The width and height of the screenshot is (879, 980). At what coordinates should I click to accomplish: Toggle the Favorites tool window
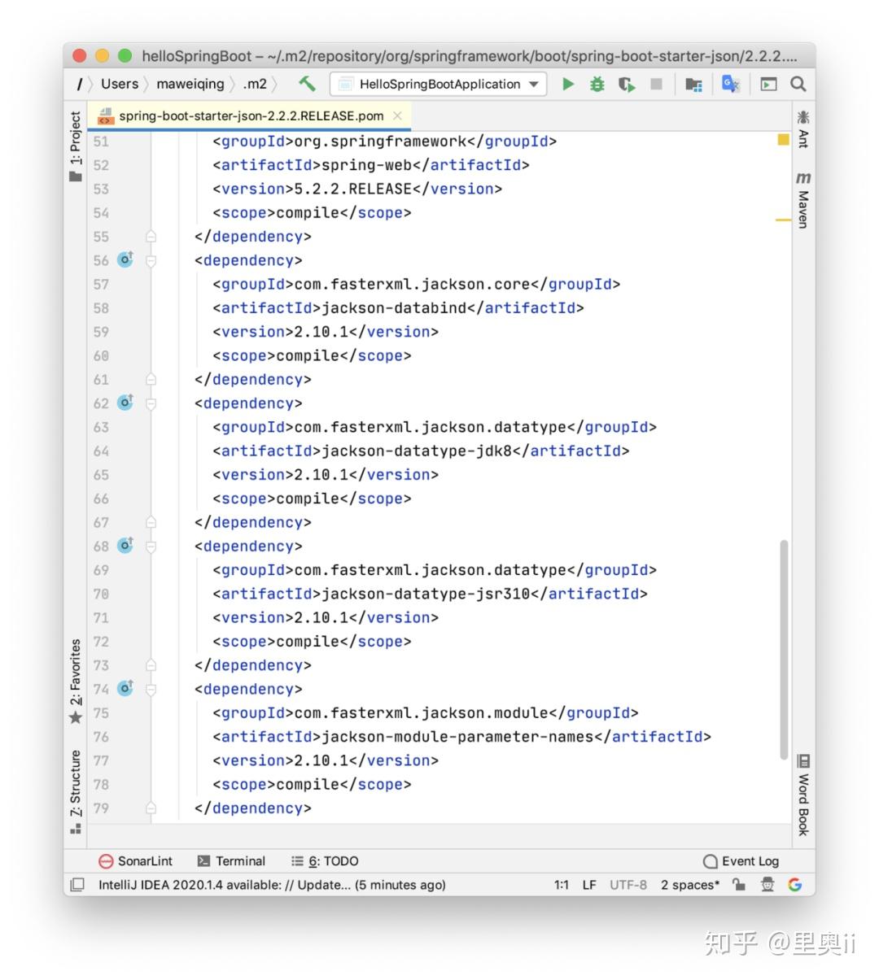tap(76, 676)
